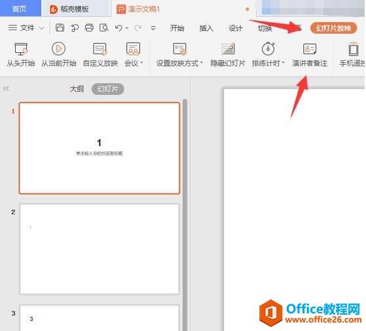Screen dimensions: 366x331
Task: Expand the 排练计时 dropdown arrow
Action: coord(283,63)
